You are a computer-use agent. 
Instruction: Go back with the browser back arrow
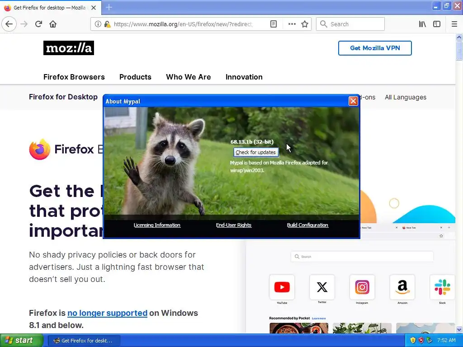pyautogui.click(x=9, y=24)
